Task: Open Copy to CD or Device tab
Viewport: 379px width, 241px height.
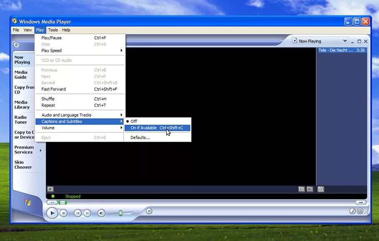Action: pyautogui.click(x=23, y=134)
